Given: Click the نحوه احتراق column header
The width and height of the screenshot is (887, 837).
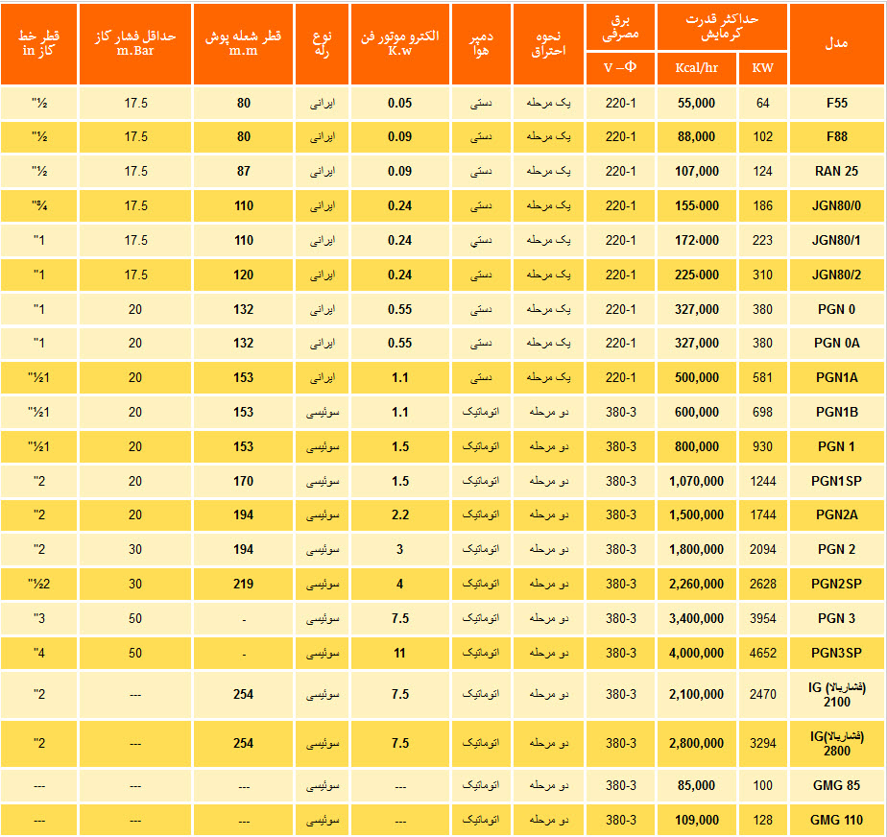Looking at the screenshot, I should pyautogui.click(x=548, y=44).
